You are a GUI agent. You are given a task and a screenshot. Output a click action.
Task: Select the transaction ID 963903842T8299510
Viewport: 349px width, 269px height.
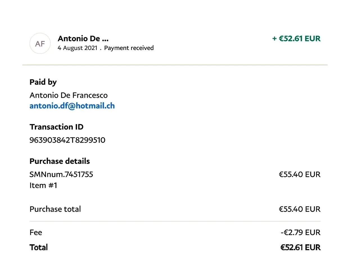tap(67, 140)
